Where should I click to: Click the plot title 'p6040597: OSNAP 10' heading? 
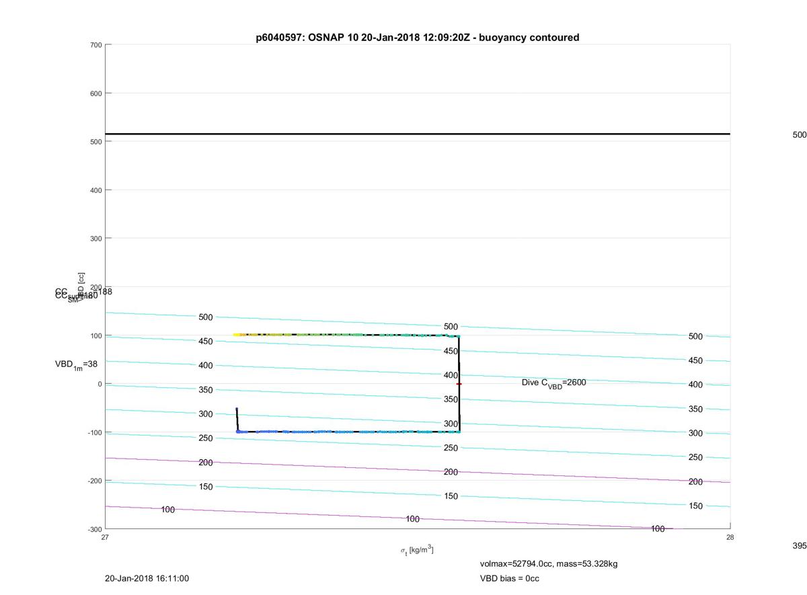click(418, 38)
